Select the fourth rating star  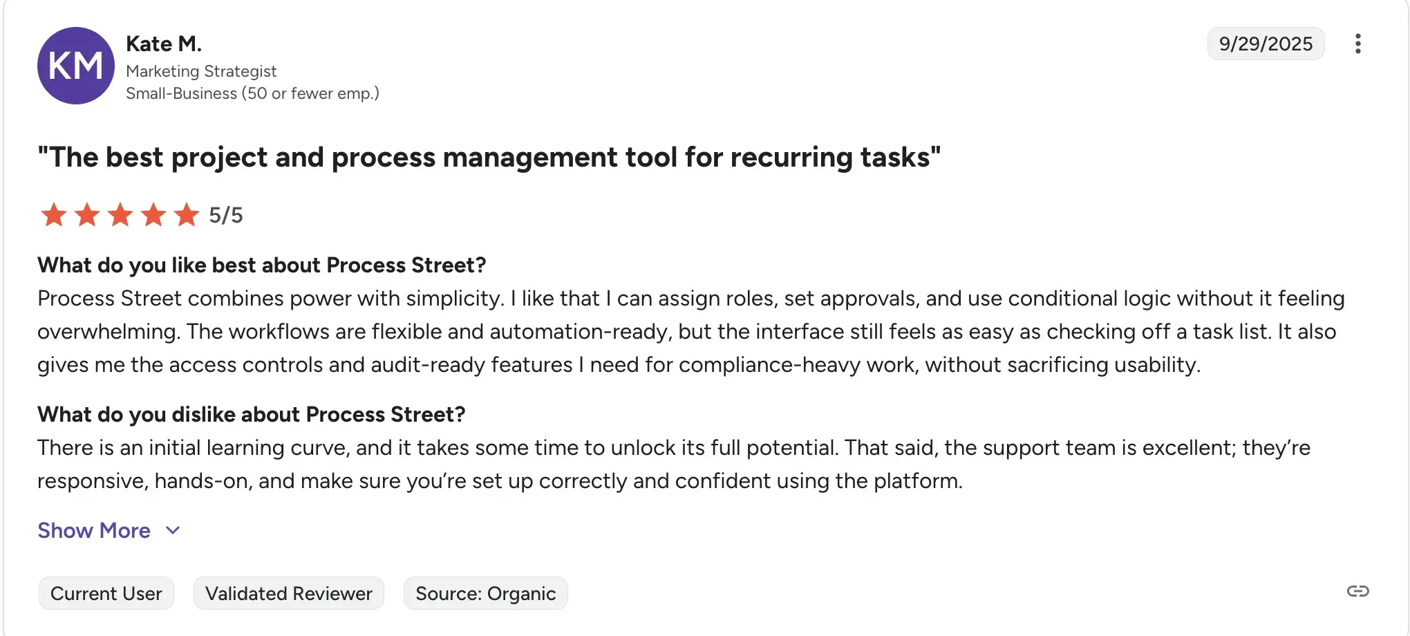pyautogui.click(x=153, y=215)
